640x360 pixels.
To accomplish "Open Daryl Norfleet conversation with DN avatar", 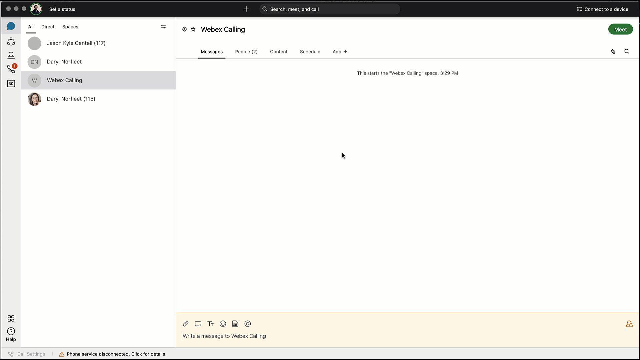I will (98, 62).
